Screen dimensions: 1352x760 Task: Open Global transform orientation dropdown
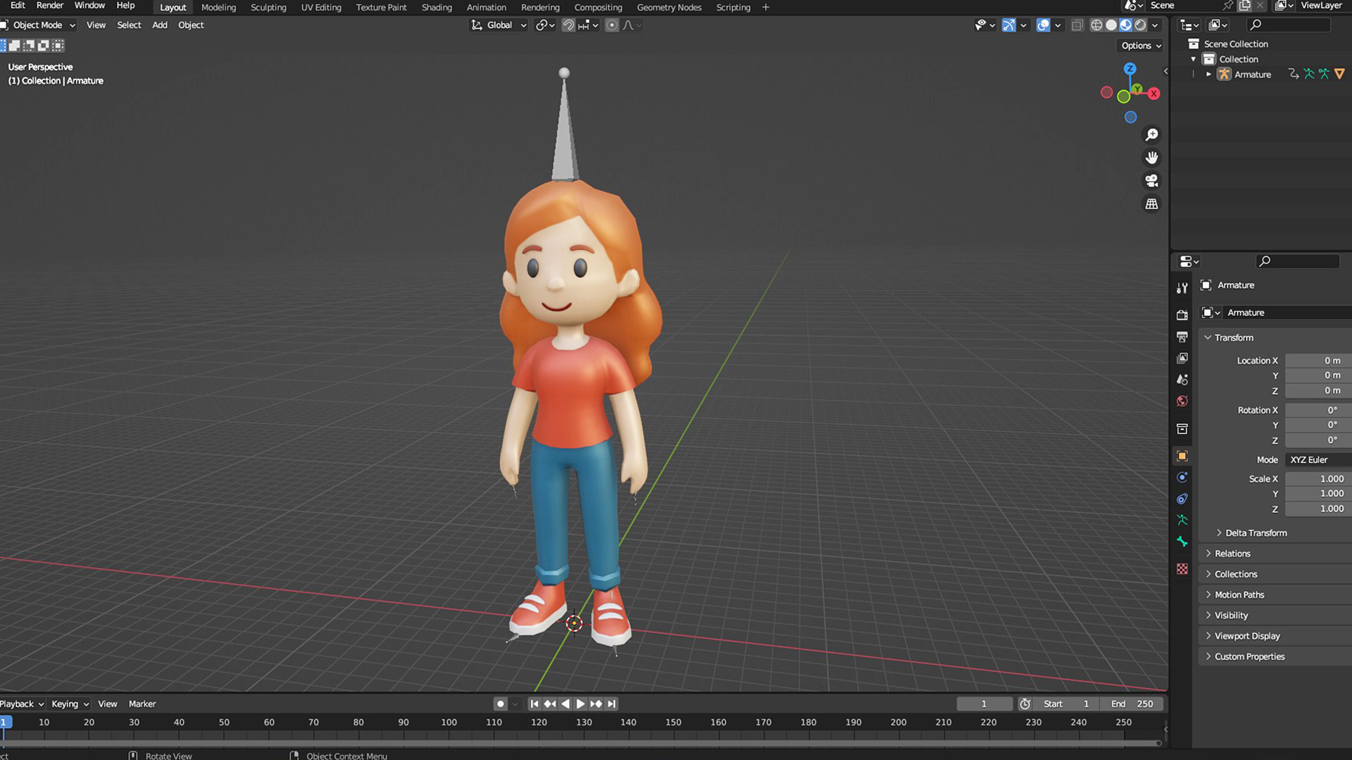click(498, 25)
